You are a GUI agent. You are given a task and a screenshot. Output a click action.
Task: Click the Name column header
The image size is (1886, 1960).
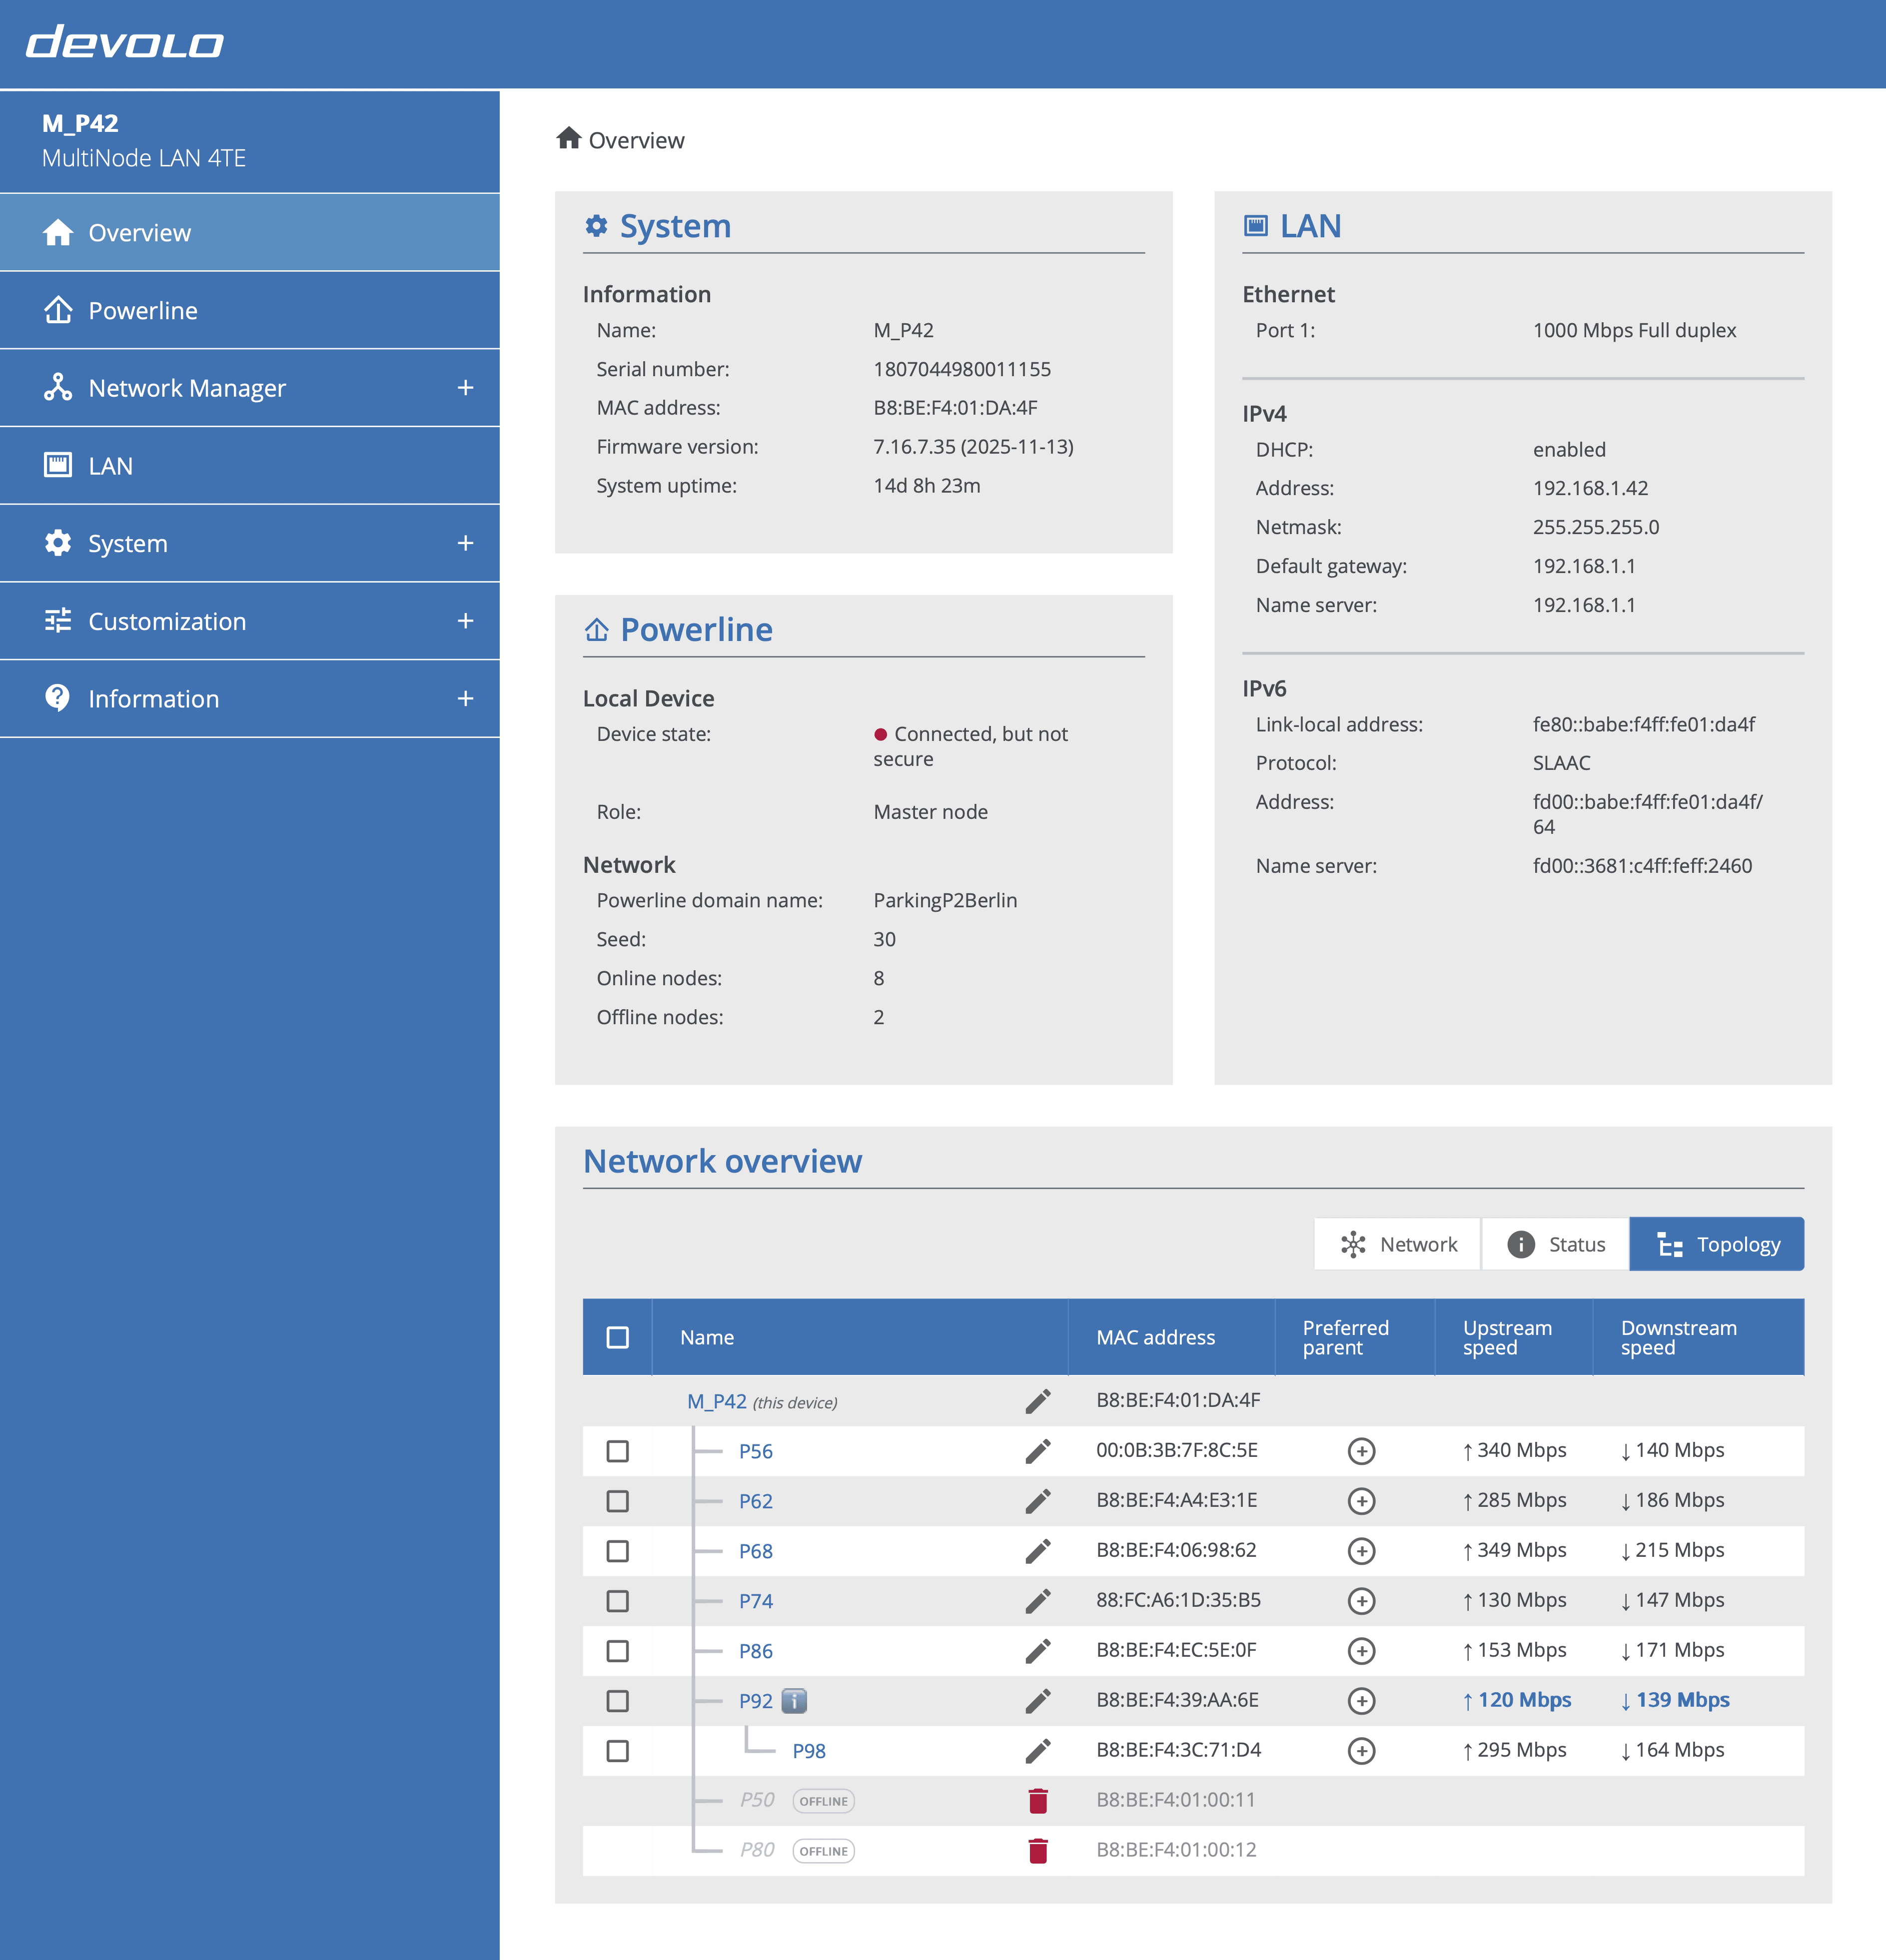(707, 1337)
